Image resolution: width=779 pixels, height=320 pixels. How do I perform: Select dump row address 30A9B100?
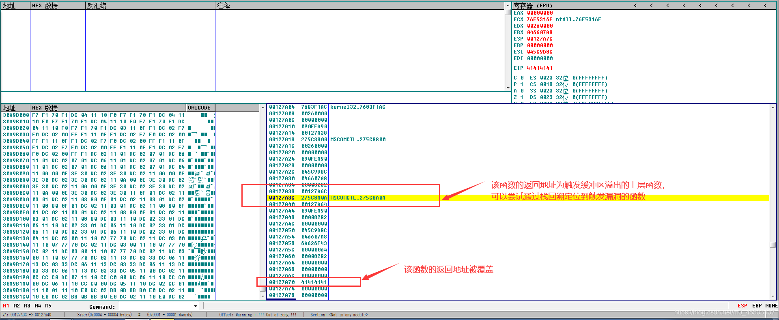(16, 219)
